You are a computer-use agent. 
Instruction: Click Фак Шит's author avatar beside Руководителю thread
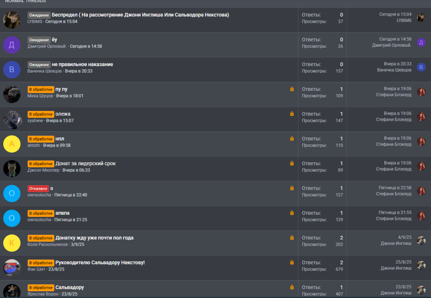(12, 268)
